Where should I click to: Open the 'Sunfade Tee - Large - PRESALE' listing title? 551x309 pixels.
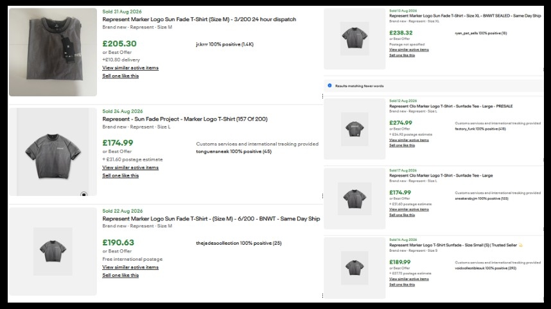tap(451, 106)
